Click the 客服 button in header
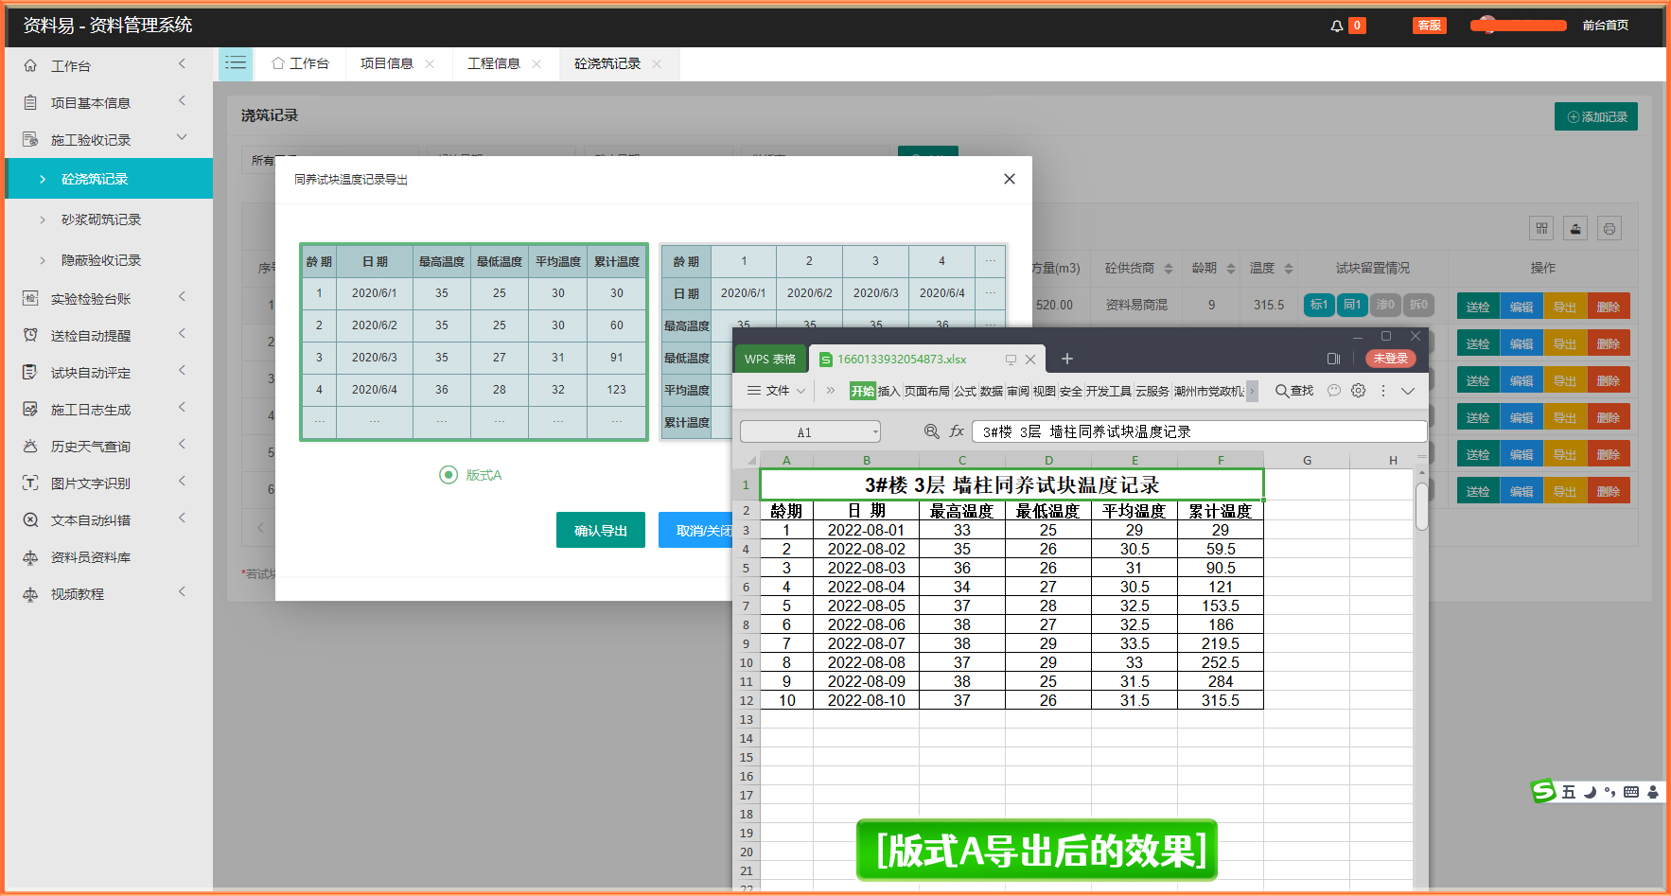 coord(1429,26)
